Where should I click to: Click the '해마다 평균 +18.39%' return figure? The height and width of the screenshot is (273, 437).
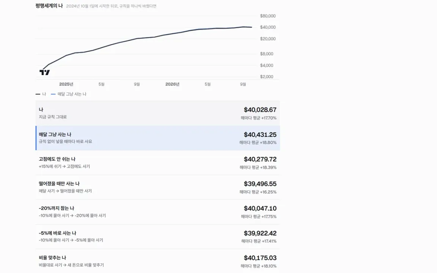pos(258,168)
